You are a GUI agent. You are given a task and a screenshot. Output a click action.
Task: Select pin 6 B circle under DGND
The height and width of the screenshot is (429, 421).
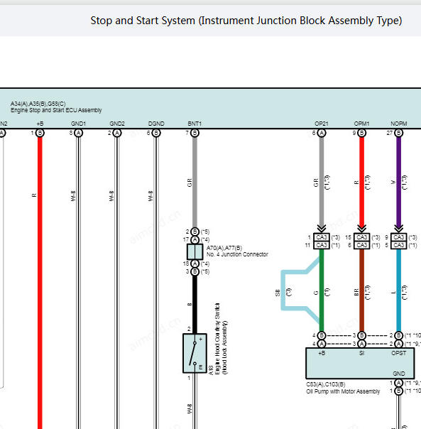(156, 133)
